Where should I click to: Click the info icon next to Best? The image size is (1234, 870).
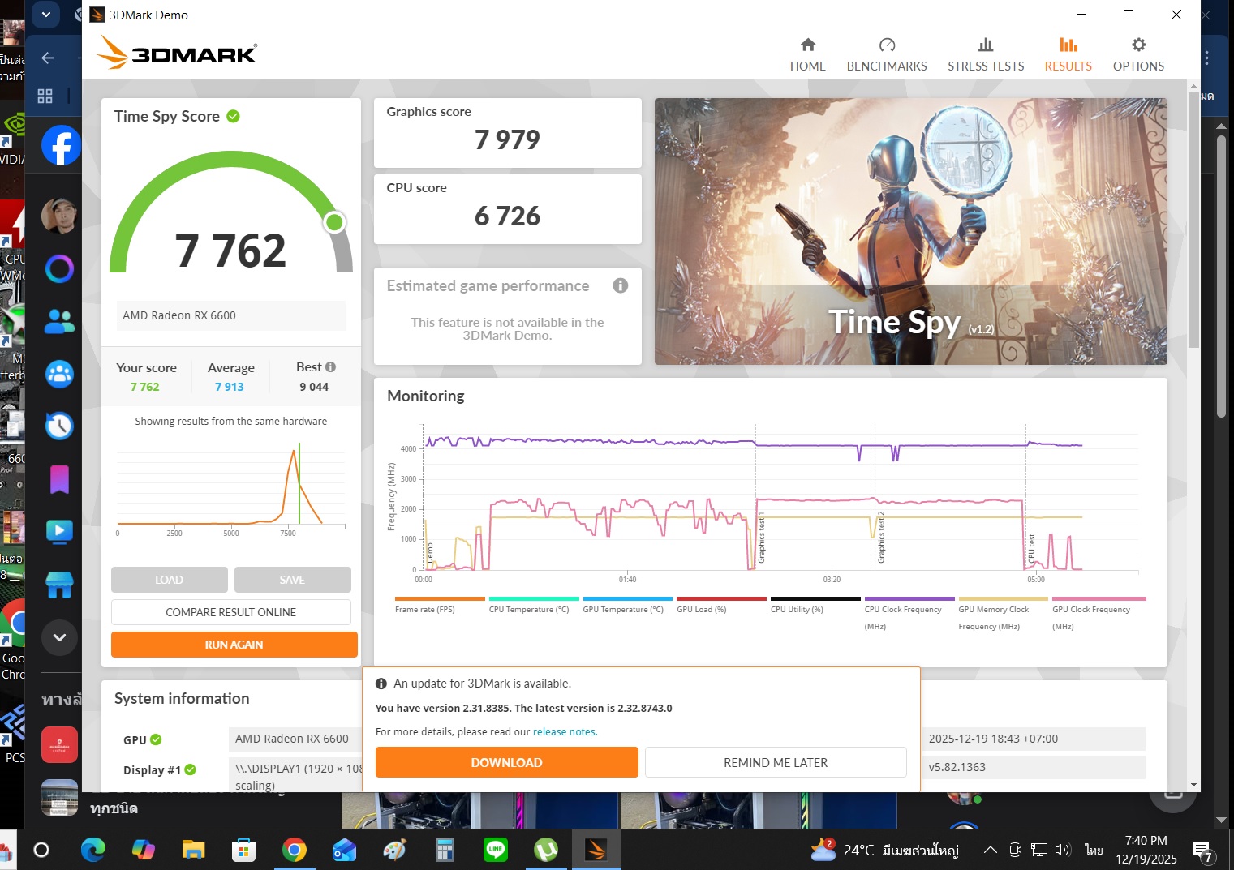(x=331, y=367)
